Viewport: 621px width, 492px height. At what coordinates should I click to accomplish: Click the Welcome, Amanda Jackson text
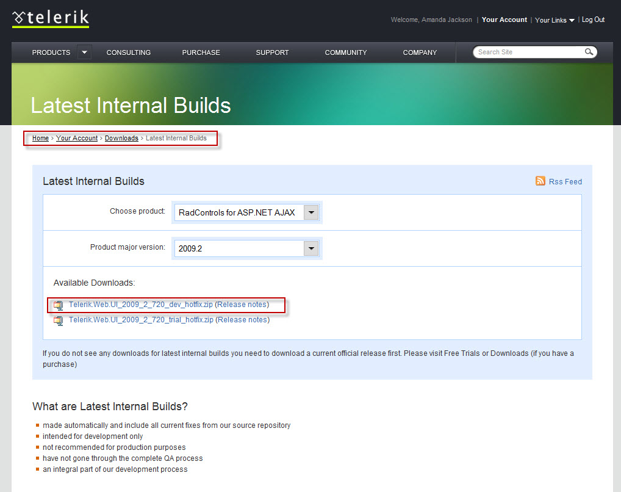tap(431, 20)
